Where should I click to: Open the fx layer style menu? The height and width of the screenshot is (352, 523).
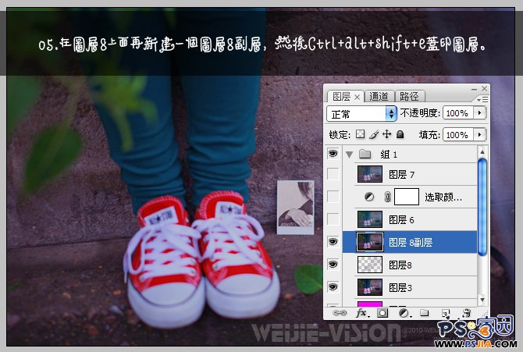click(x=361, y=313)
